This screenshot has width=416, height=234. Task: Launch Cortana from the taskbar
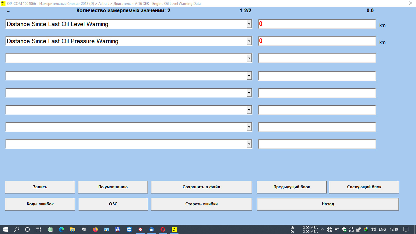point(27,229)
